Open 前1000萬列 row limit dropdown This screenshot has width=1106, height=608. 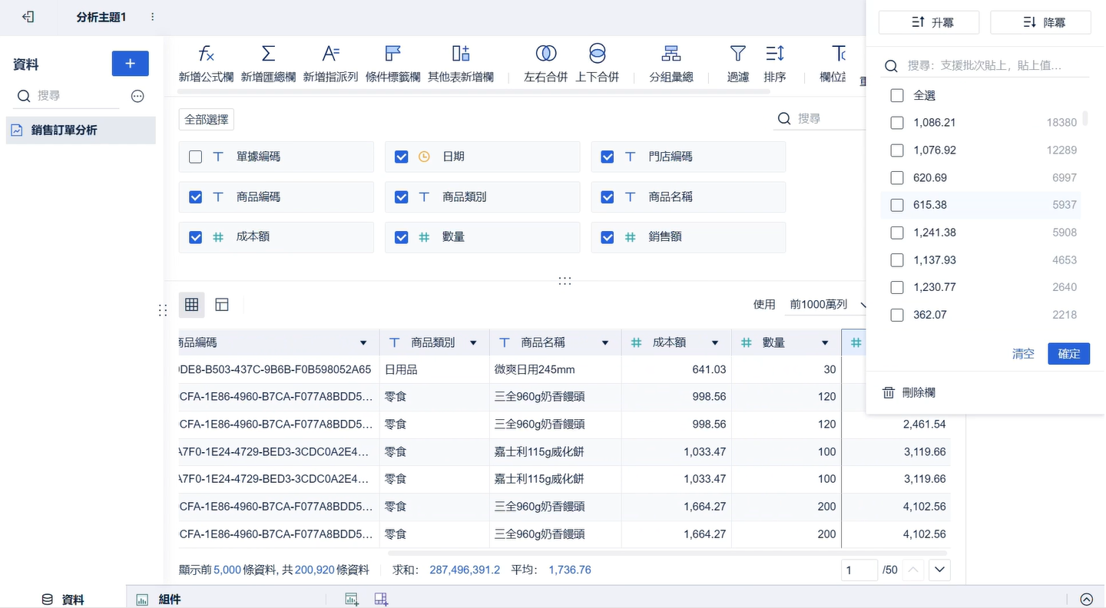pos(827,305)
